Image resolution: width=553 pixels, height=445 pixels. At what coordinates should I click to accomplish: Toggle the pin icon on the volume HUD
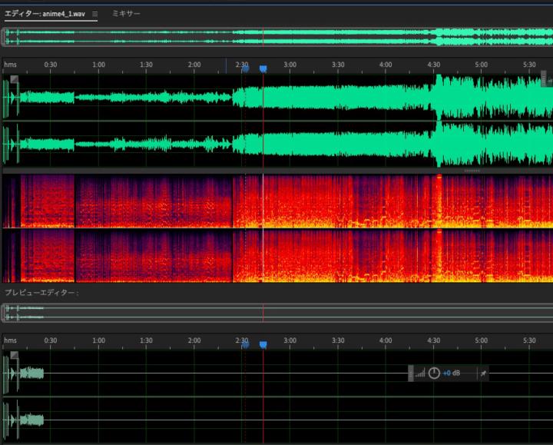tap(482, 374)
